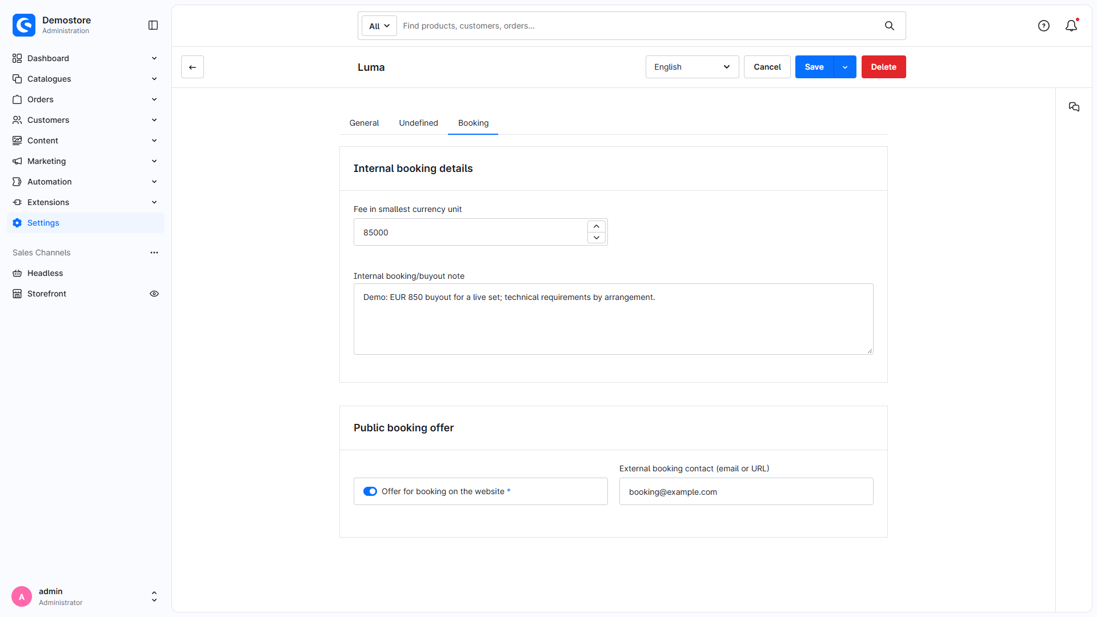Switch to the General tab
Viewport: 1097px width, 617px height.
tap(364, 123)
